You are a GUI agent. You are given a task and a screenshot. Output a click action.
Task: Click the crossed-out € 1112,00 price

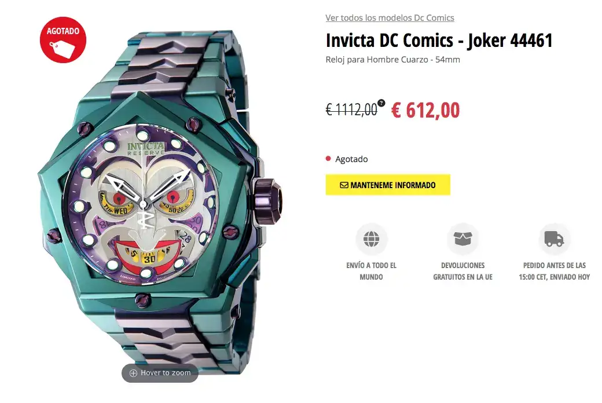click(x=351, y=110)
